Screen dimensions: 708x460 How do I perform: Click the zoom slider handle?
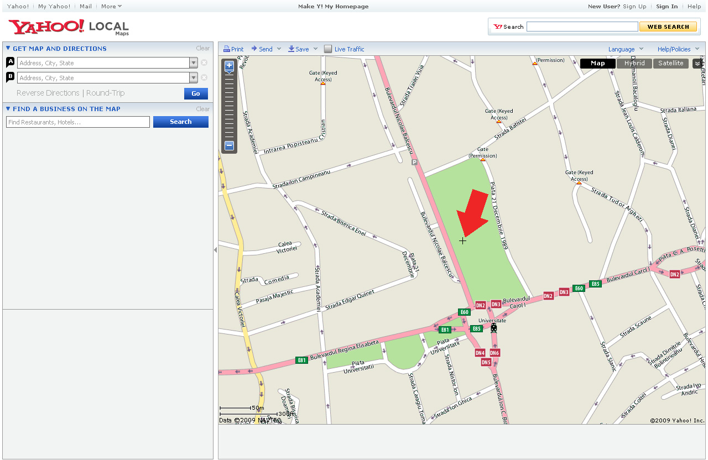230,73
